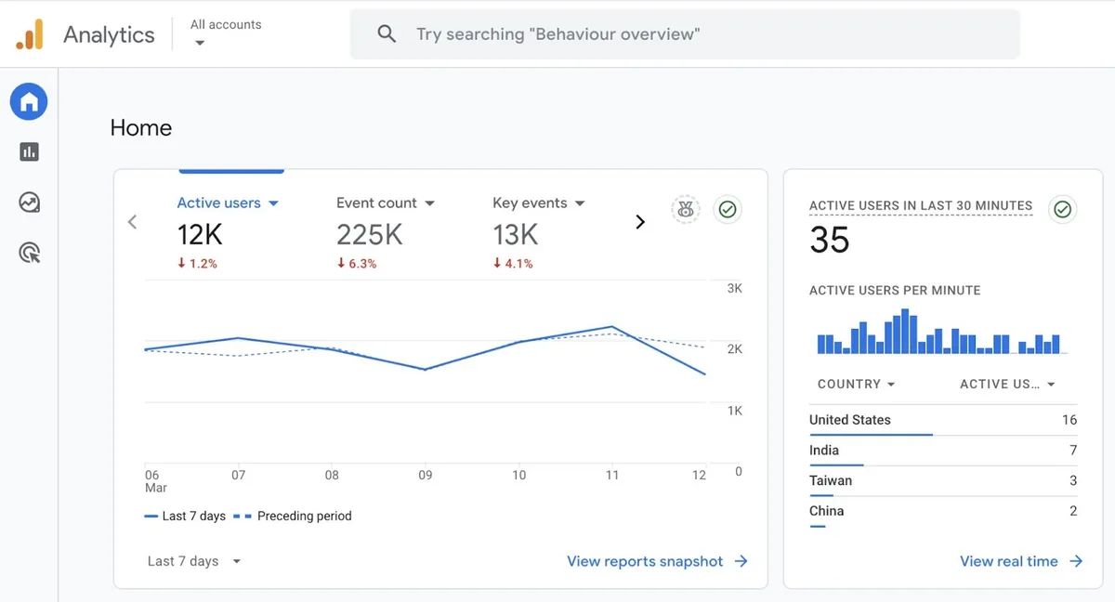The width and height of the screenshot is (1115, 602).
Task: Click the 6.3% decrease indicator
Action: 357,264
